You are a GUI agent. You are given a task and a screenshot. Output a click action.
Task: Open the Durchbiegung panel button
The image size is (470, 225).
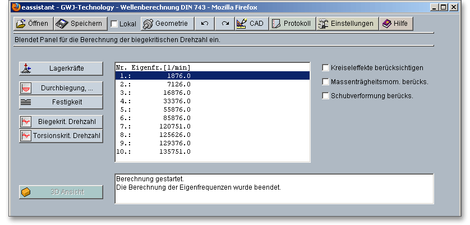click(61, 88)
